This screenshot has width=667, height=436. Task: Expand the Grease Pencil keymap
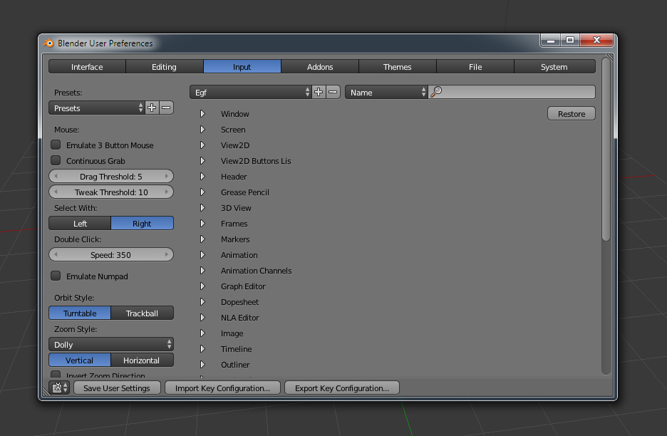(202, 192)
